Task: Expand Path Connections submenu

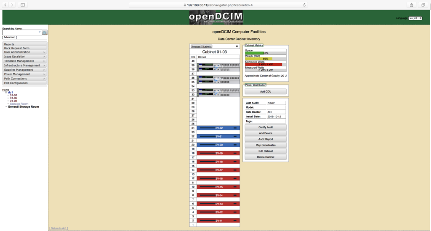Action: click(x=24, y=79)
